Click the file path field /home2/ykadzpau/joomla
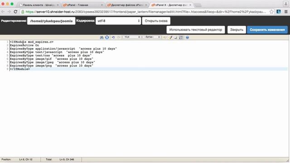This screenshot has height=163, width=290. click(x=51, y=21)
